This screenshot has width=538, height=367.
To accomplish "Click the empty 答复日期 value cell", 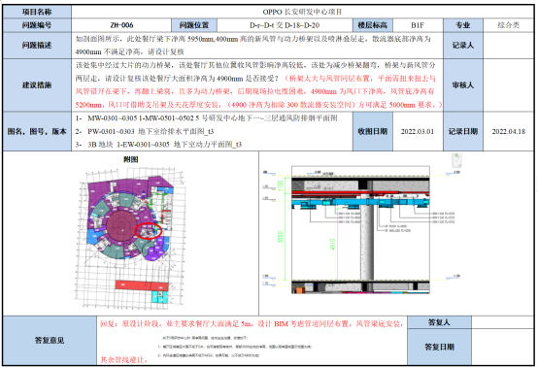I will (x=503, y=347).
